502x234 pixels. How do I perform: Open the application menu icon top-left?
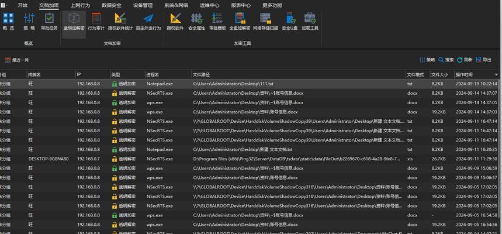tap(4, 5)
